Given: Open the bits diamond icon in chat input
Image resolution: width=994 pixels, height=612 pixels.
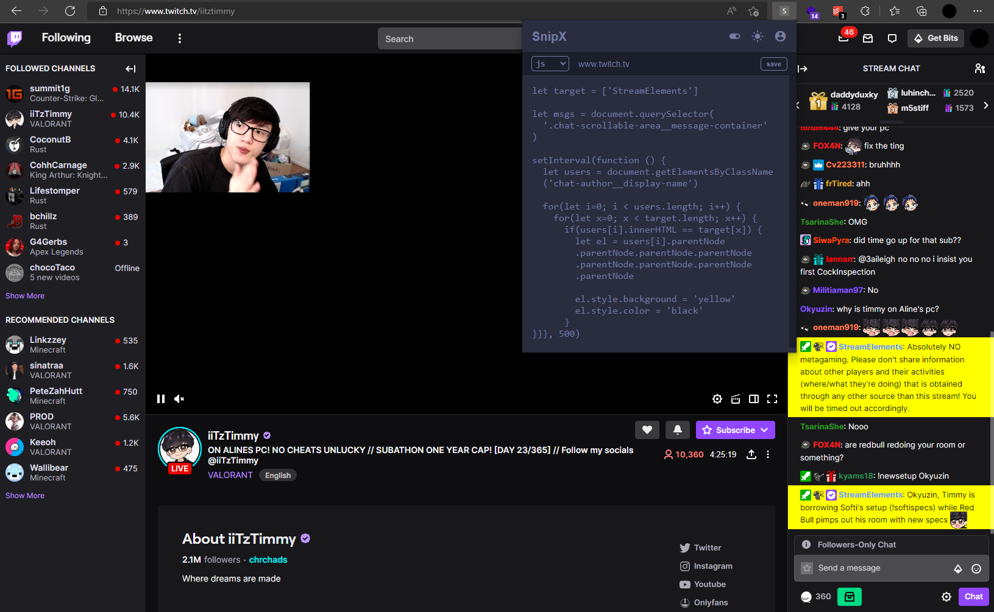Looking at the screenshot, I should click(x=958, y=569).
